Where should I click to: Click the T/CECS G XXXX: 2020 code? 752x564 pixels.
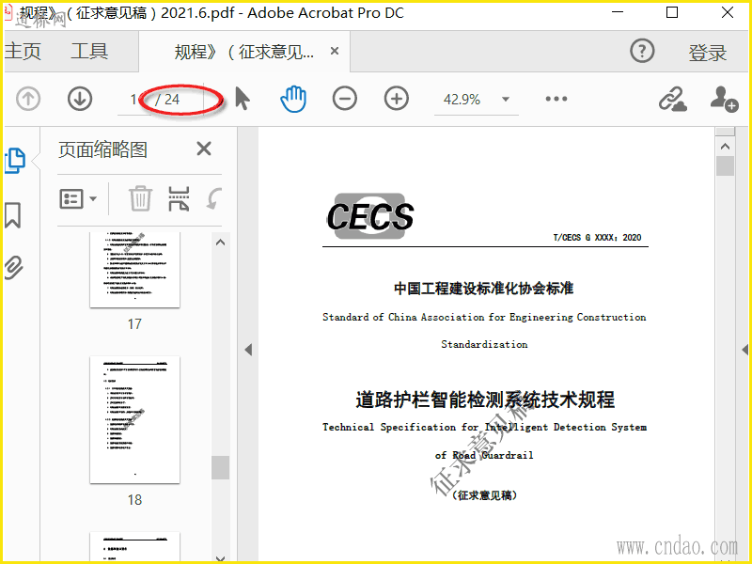(597, 238)
